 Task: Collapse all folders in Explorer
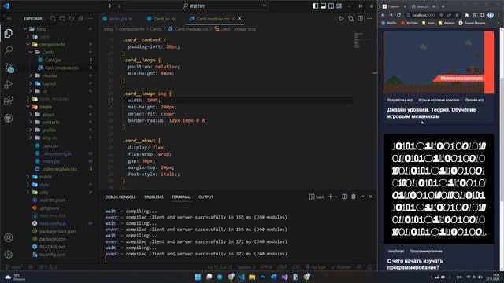pos(80,19)
